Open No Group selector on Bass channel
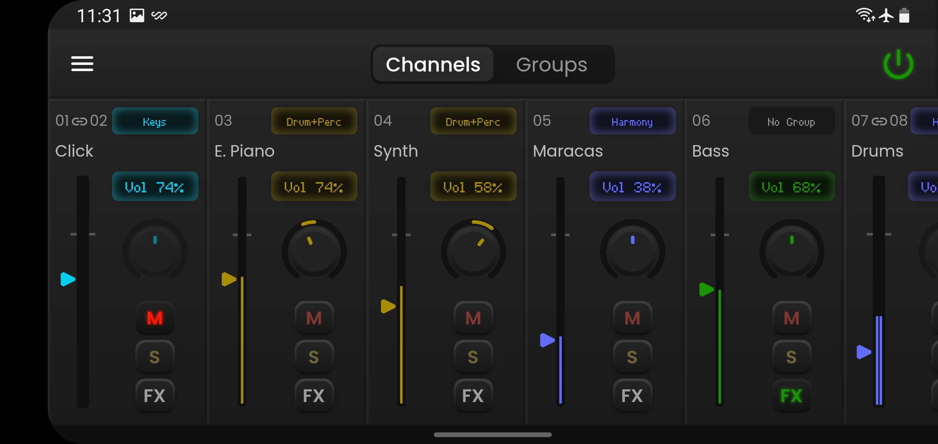The width and height of the screenshot is (938, 444). [791, 121]
